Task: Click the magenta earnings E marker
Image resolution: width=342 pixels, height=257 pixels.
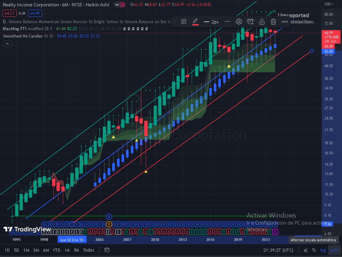Action: (x=275, y=232)
